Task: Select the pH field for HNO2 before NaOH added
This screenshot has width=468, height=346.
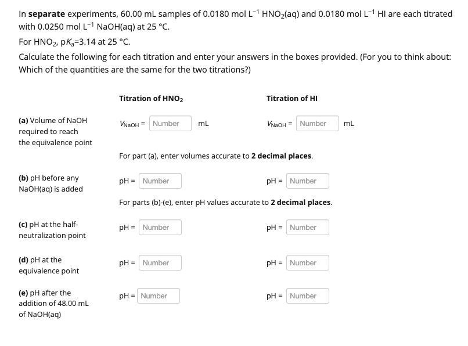Action: point(160,181)
